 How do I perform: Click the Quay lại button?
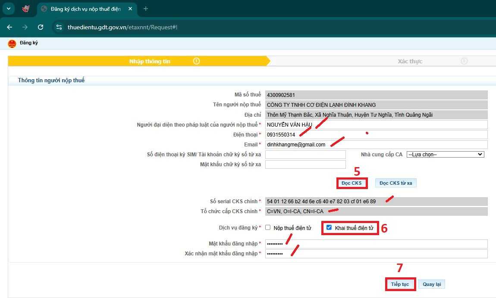coord(432,284)
